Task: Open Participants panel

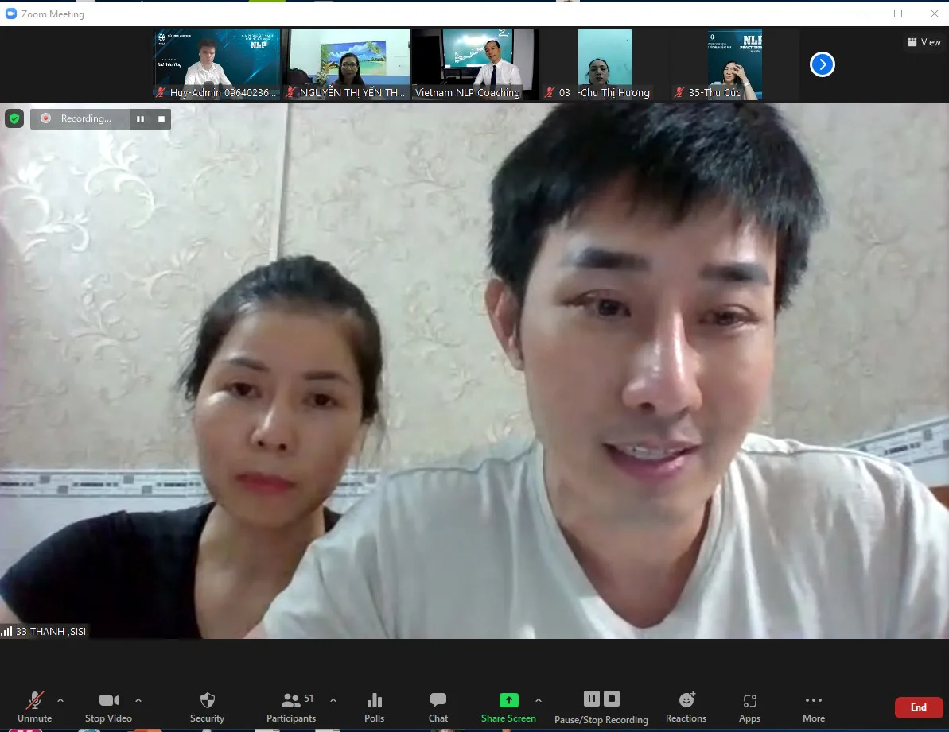Action: point(291,707)
